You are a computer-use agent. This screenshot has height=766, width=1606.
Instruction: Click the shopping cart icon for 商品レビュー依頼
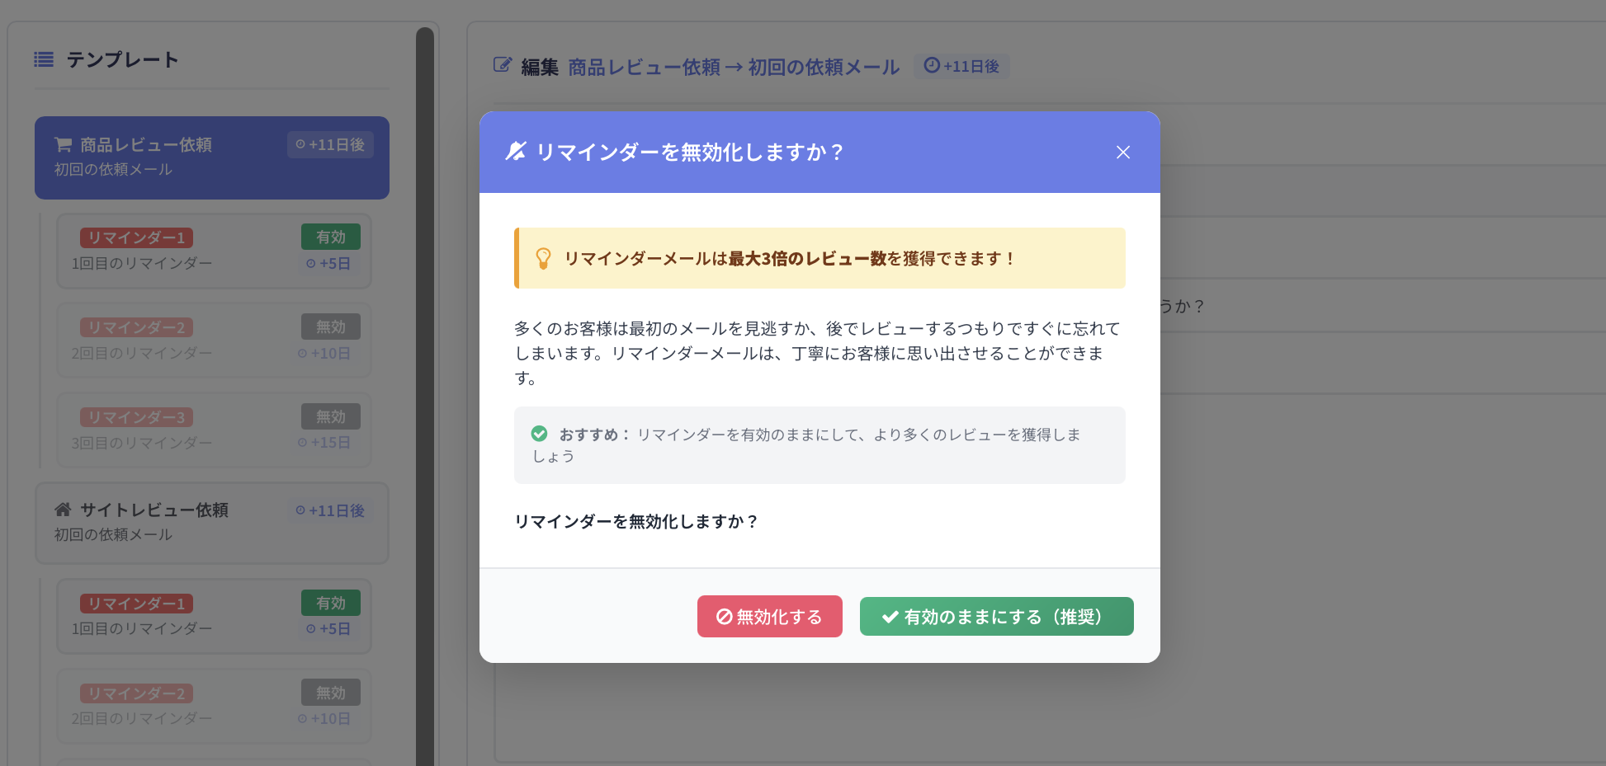(63, 144)
